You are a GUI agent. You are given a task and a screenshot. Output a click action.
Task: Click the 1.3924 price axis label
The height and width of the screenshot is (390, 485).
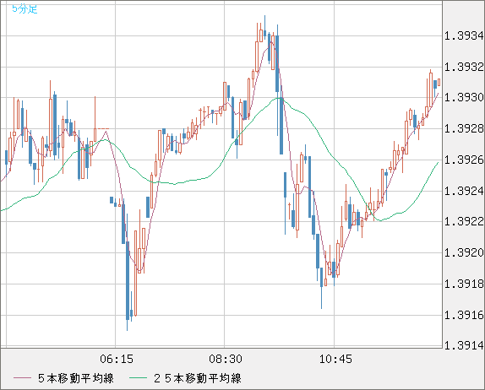[464, 191]
